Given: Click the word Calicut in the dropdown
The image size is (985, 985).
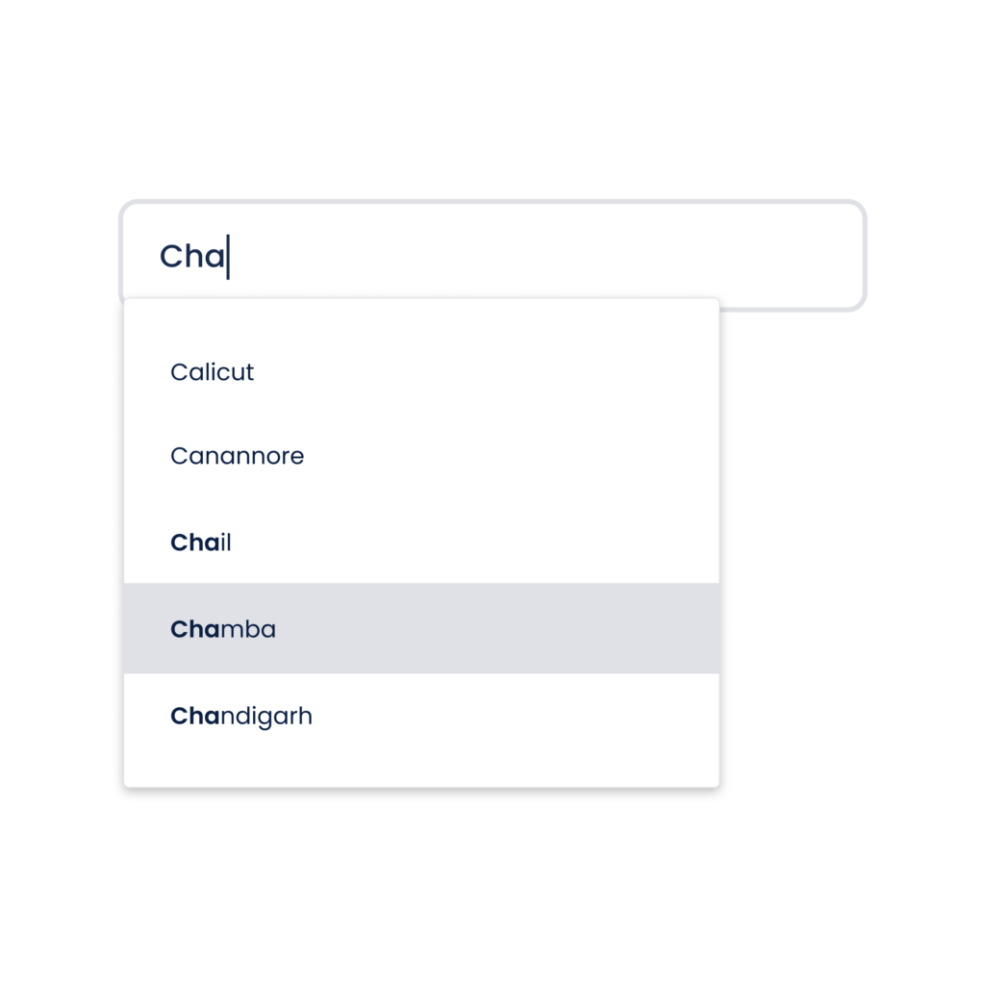Looking at the screenshot, I should (x=212, y=372).
